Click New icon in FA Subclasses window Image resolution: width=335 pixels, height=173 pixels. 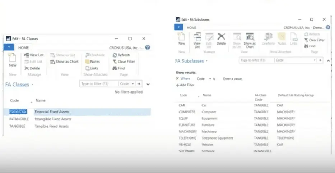tap(182, 39)
